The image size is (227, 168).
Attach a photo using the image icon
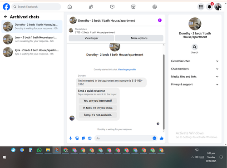[x=77, y=138]
